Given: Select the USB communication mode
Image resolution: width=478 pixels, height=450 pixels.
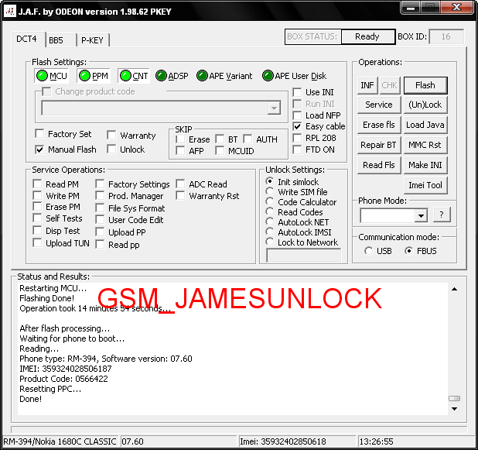Looking at the screenshot, I should tap(368, 251).
